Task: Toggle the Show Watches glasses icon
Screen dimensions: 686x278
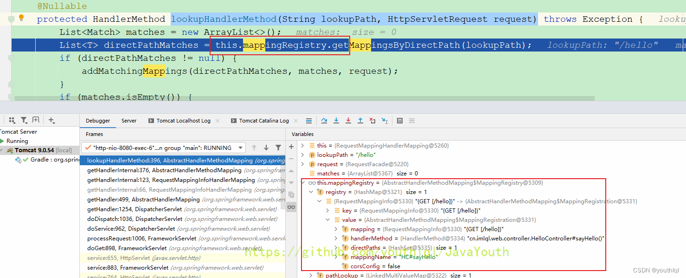Action: pyautogui.click(x=291, y=207)
